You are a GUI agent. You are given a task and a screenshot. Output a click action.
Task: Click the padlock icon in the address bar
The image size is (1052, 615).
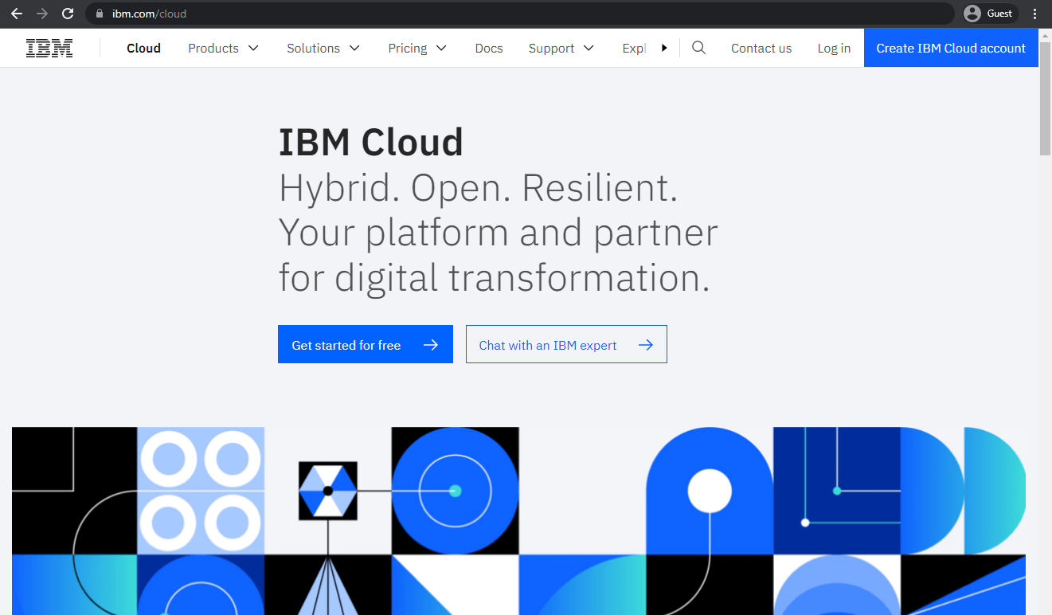(99, 13)
